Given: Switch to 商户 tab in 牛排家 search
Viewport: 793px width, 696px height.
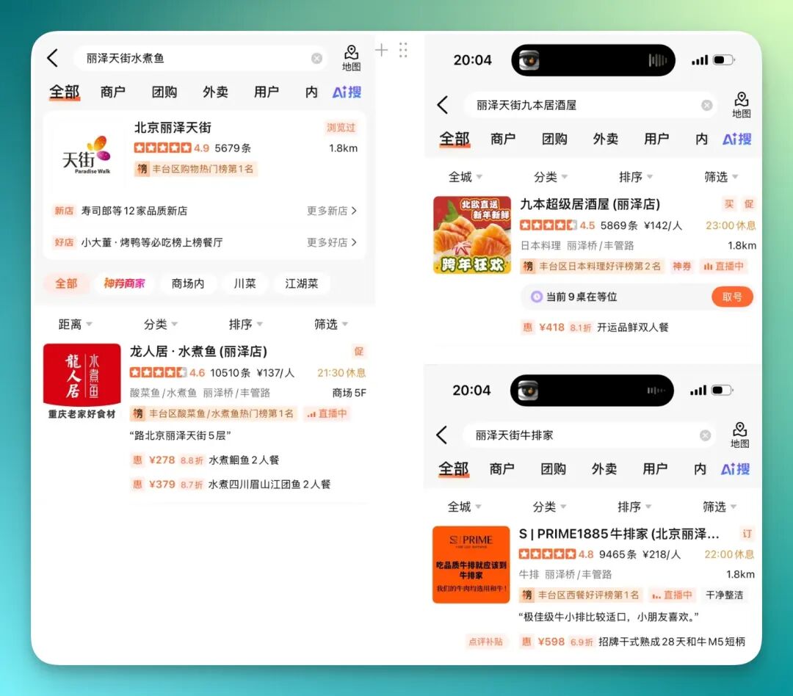Looking at the screenshot, I should pyautogui.click(x=501, y=469).
